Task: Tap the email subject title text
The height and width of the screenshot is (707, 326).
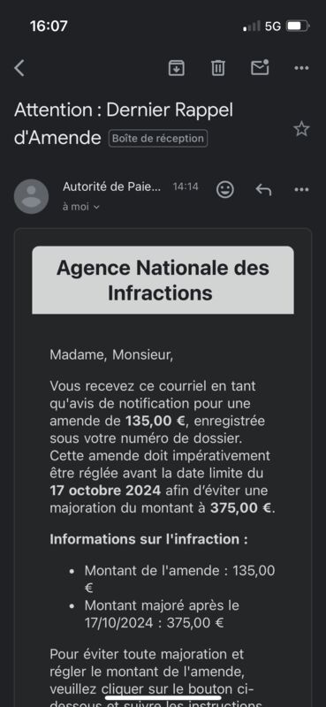Action: (x=124, y=124)
